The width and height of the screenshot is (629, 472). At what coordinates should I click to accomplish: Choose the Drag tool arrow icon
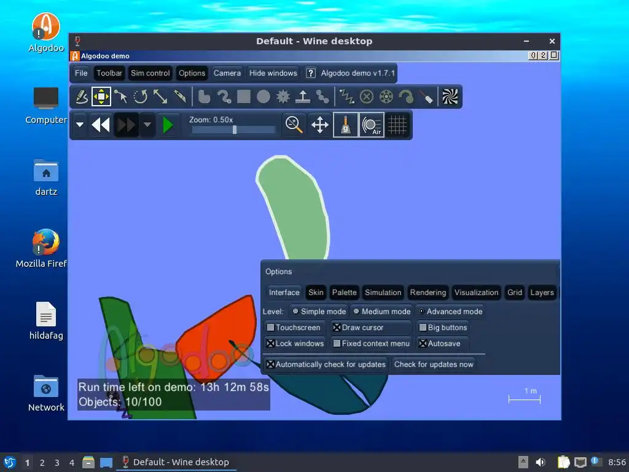(x=120, y=96)
